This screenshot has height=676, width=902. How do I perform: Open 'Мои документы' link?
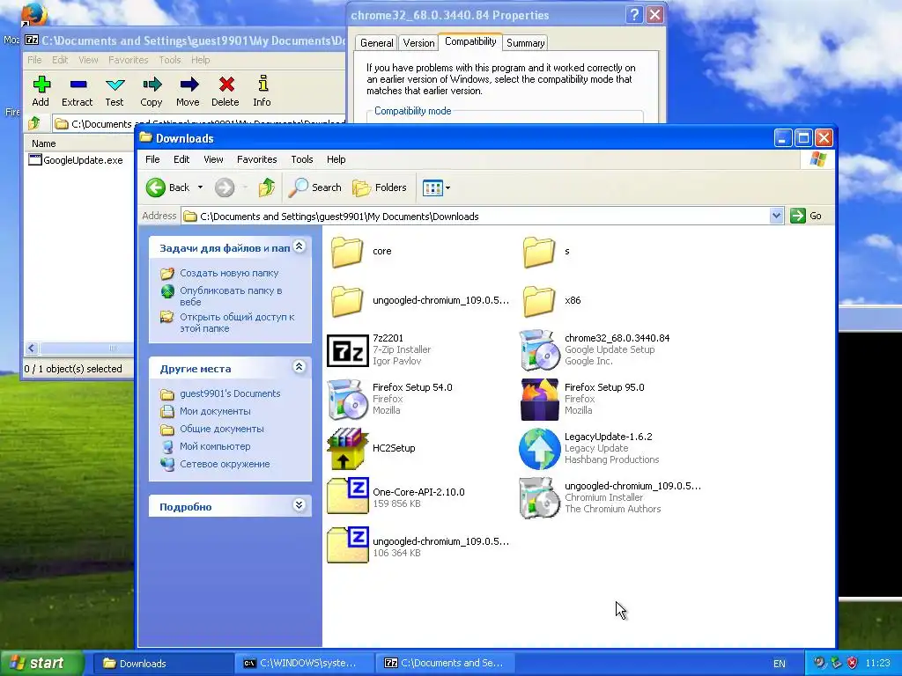(215, 411)
